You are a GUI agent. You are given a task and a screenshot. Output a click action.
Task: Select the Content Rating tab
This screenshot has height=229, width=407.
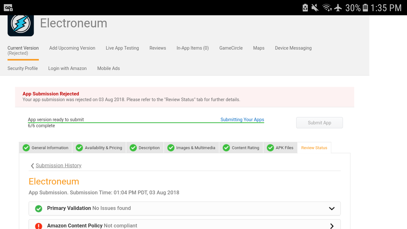(241, 148)
